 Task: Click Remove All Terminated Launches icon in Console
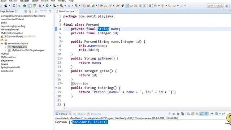(x=183, y=114)
